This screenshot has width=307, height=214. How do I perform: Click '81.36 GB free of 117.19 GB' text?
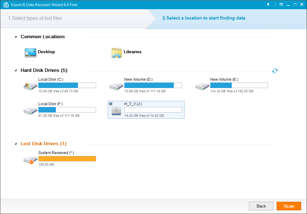59,116
